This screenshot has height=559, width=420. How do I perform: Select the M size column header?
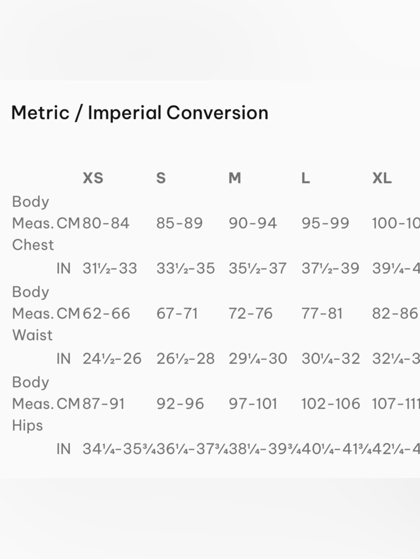coord(235,178)
